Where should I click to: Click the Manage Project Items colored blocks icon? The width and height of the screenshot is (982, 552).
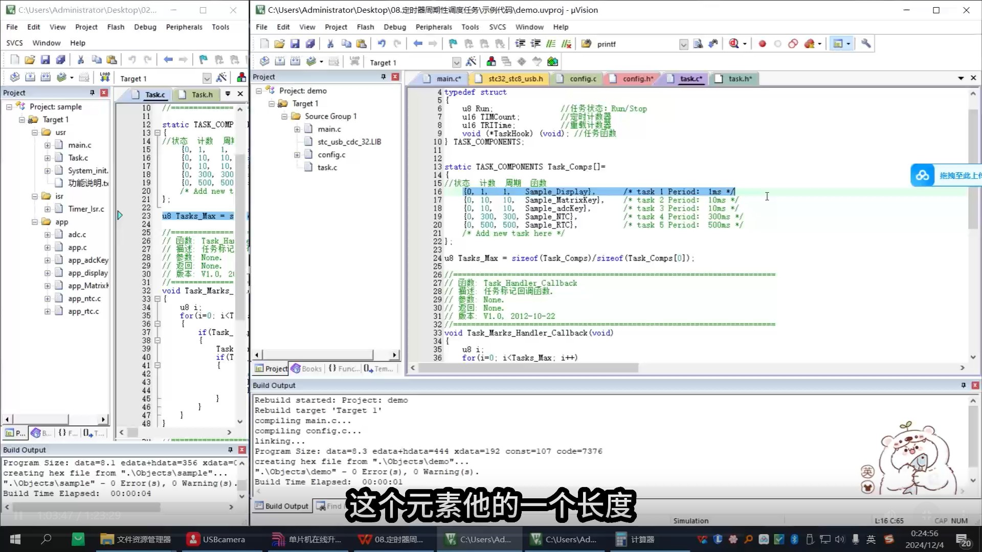tap(491, 62)
